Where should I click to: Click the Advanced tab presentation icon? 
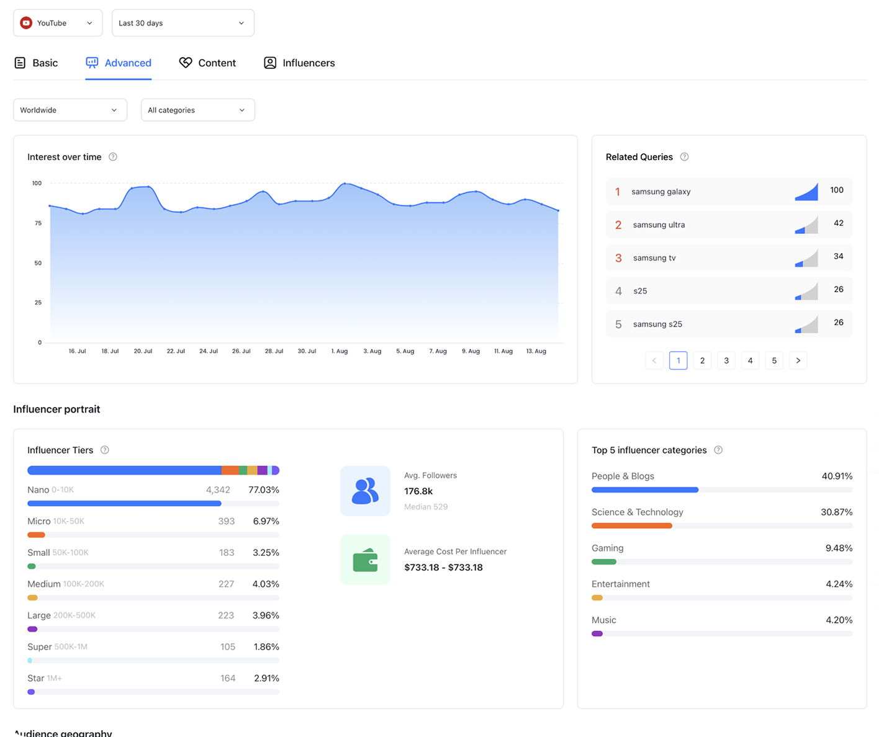click(92, 63)
